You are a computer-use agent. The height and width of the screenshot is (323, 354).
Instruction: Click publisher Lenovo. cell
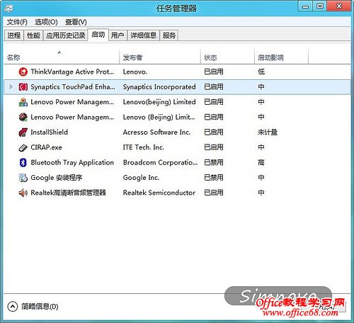pyautogui.click(x=135, y=72)
